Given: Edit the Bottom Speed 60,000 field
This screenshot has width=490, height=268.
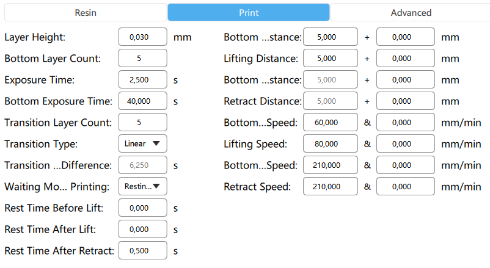Looking at the screenshot, I should pos(331,123).
